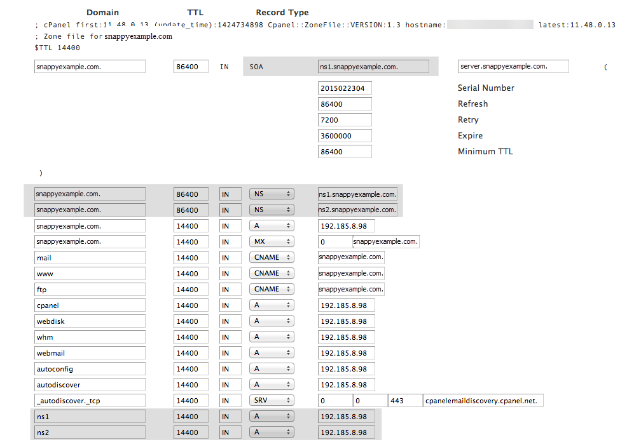Click the Minimum TTL input showing 86400
This screenshot has width=620, height=442.
pos(344,151)
